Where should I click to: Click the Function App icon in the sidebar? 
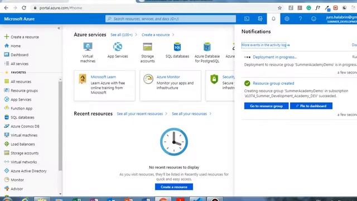click(7, 108)
